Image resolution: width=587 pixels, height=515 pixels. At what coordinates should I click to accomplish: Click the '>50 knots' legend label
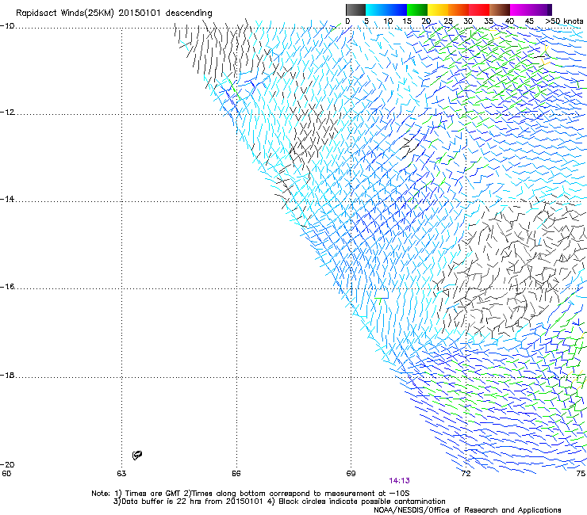(564, 21)
